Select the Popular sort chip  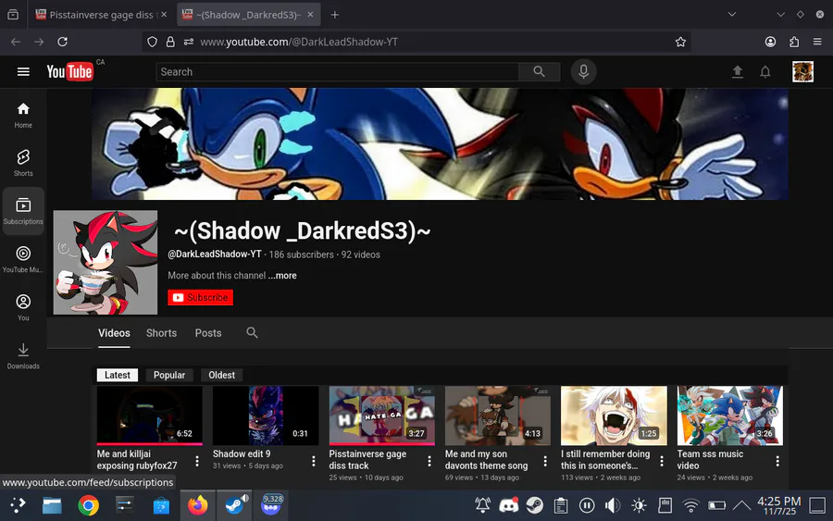[x=169, y=375]
